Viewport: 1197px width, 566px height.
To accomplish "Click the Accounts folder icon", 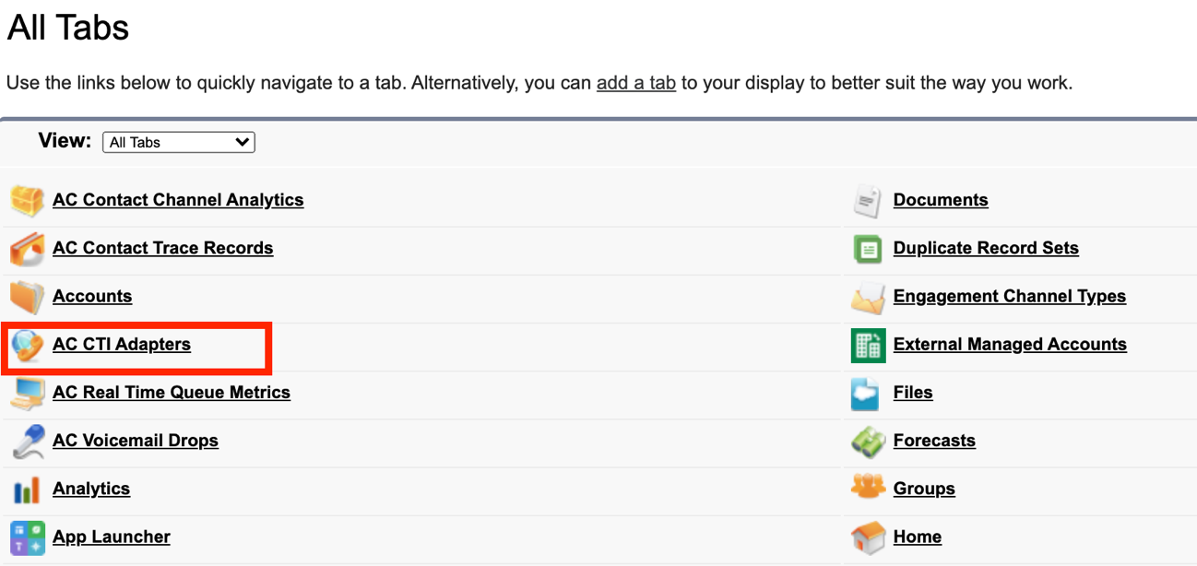I will (x=28, y=297).
